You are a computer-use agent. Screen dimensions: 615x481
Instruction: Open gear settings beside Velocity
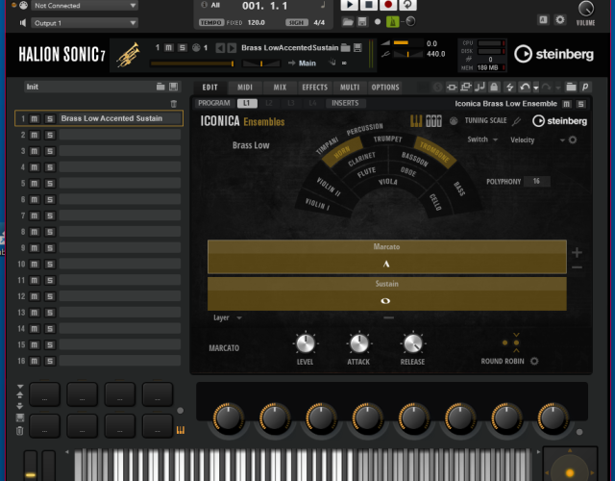pos(573,139)
